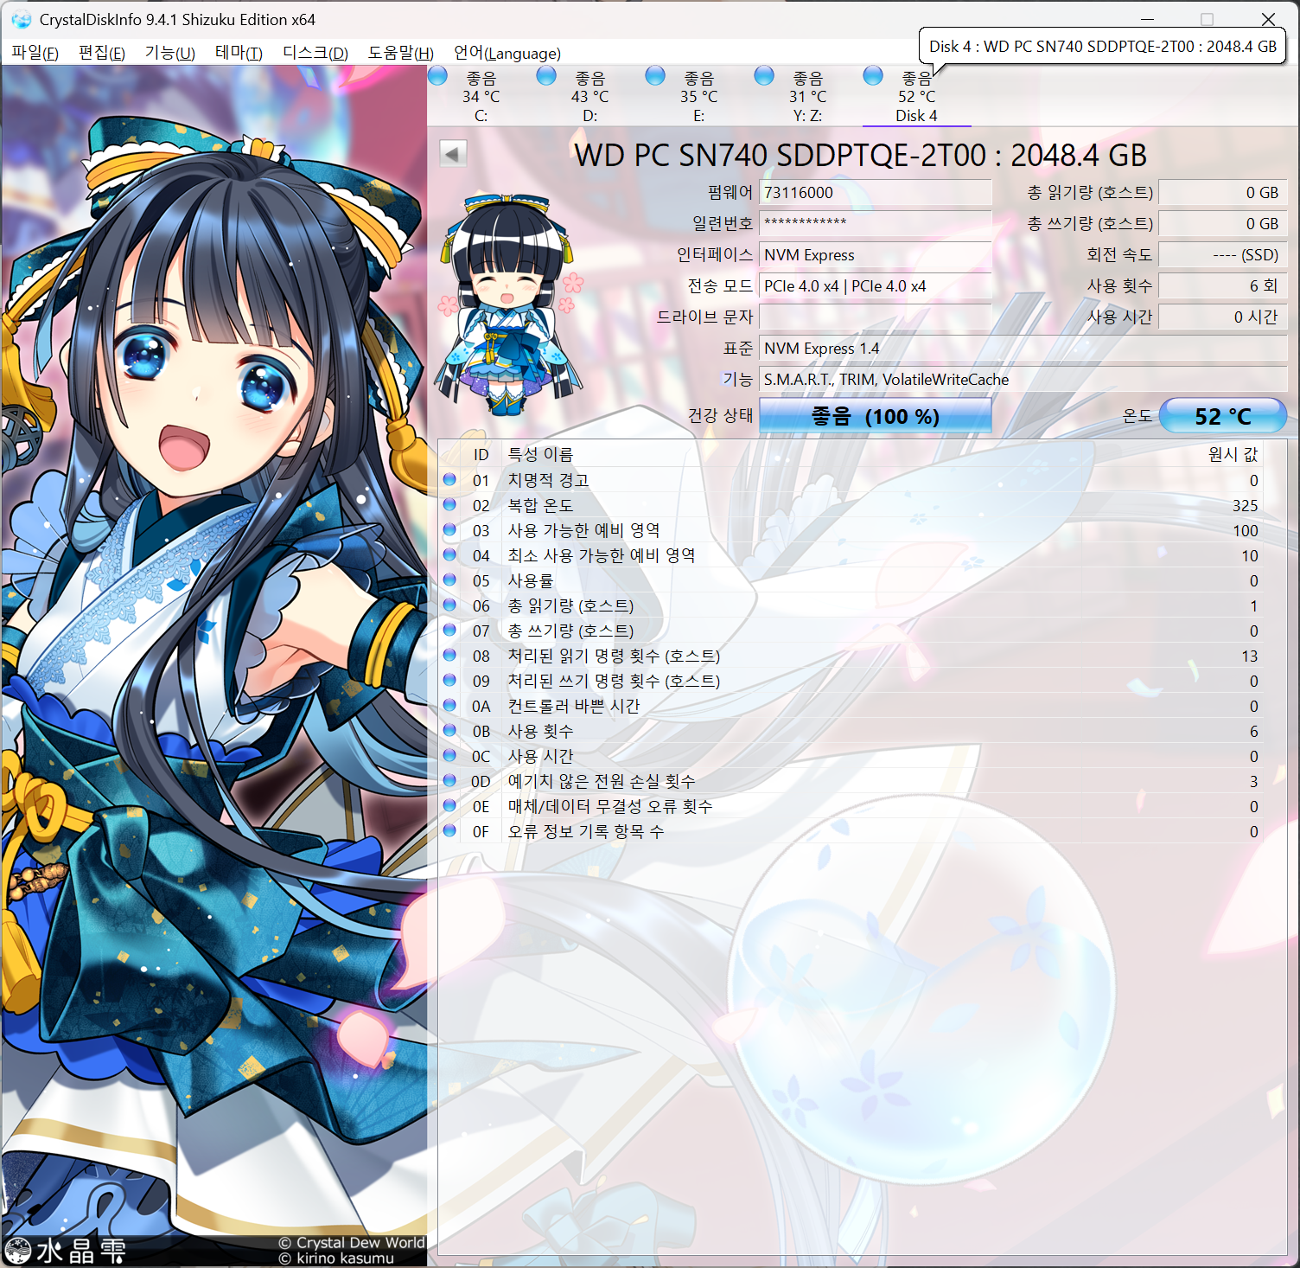Click the 총 쓰기량 (호스트) 0 GB value
This screenshot has width=1300, height=1268.
[x=1223, y=223]
